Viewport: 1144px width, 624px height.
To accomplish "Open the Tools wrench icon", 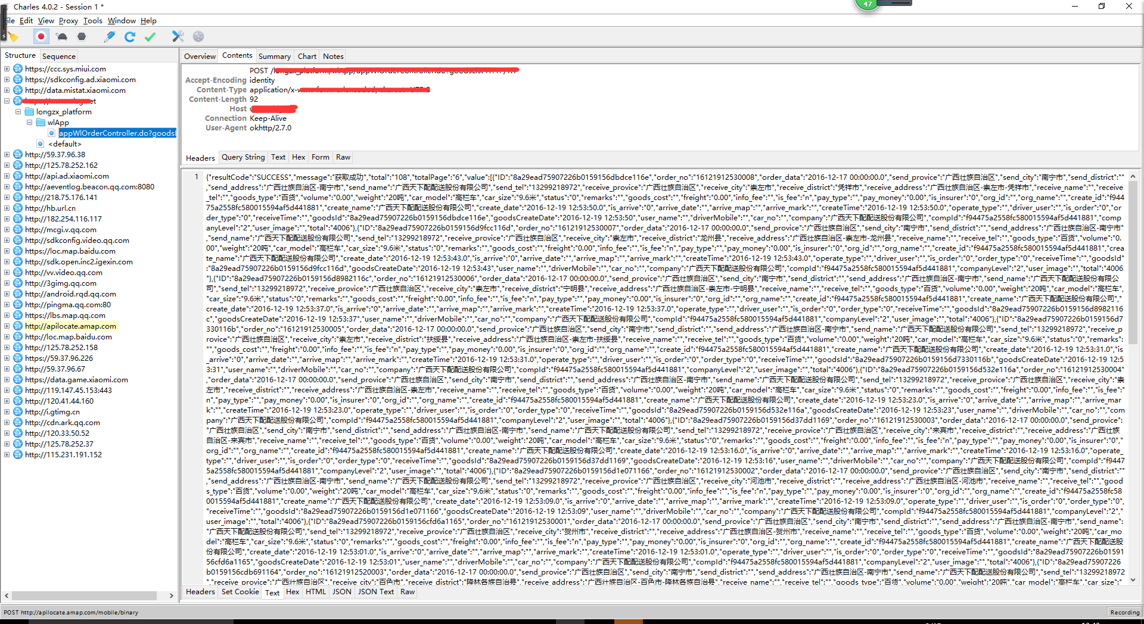I will point(178,37).
